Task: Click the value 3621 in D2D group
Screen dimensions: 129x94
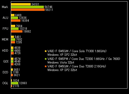Action: pyautogui.click(x=17, y=75)
